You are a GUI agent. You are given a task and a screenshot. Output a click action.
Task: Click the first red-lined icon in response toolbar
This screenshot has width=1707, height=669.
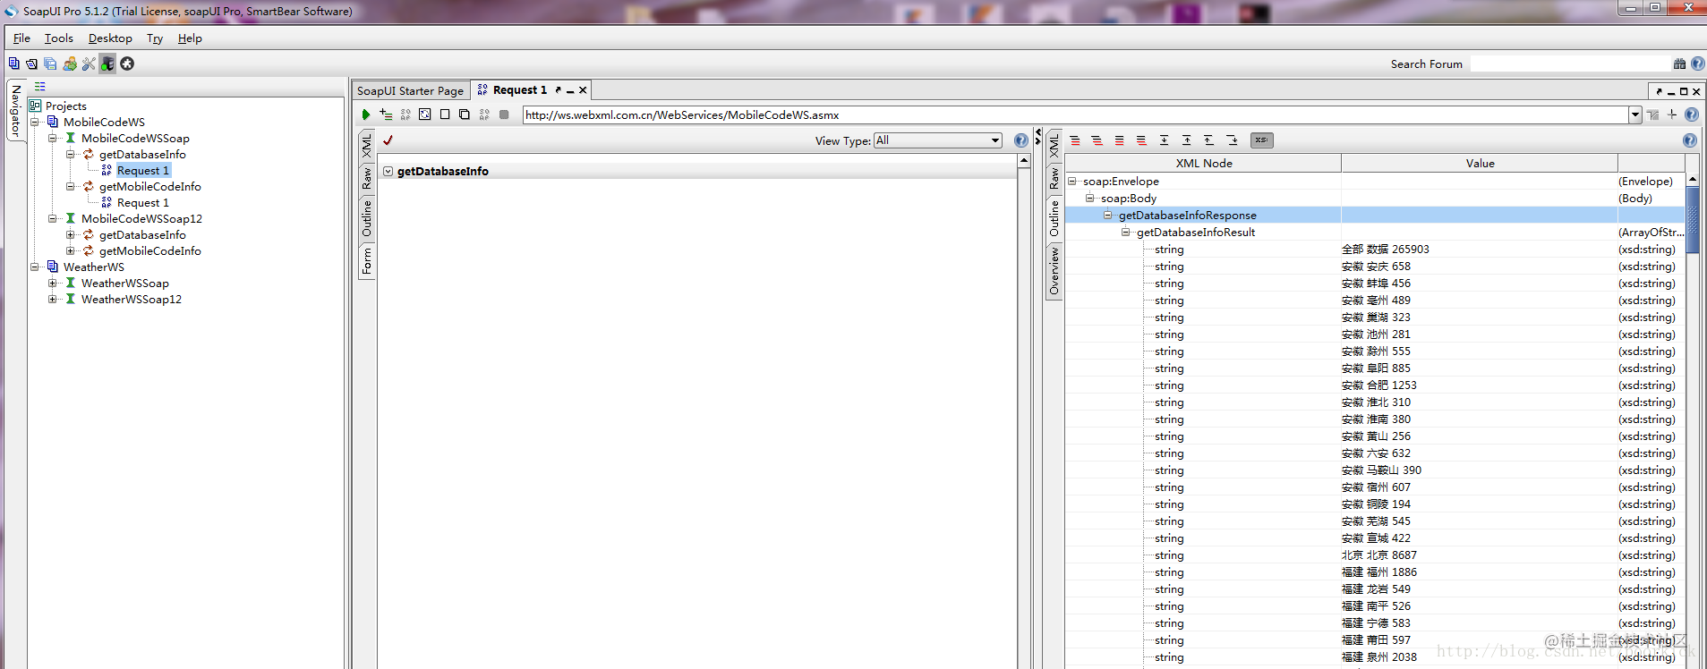pos(1075,140)
